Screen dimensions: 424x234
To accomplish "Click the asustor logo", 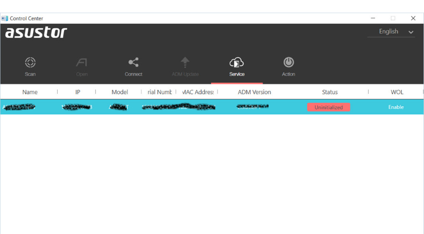I will [x=36, y=33].
